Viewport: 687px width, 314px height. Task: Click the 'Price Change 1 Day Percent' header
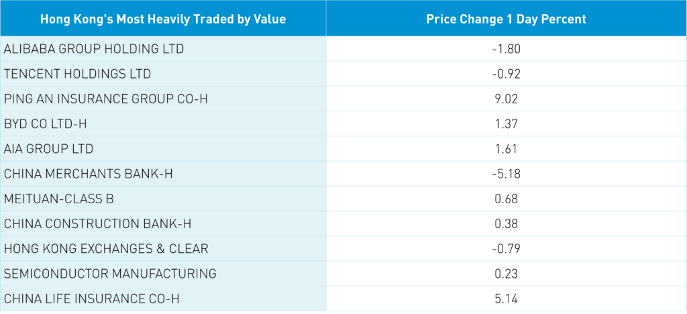pos(506,19)
